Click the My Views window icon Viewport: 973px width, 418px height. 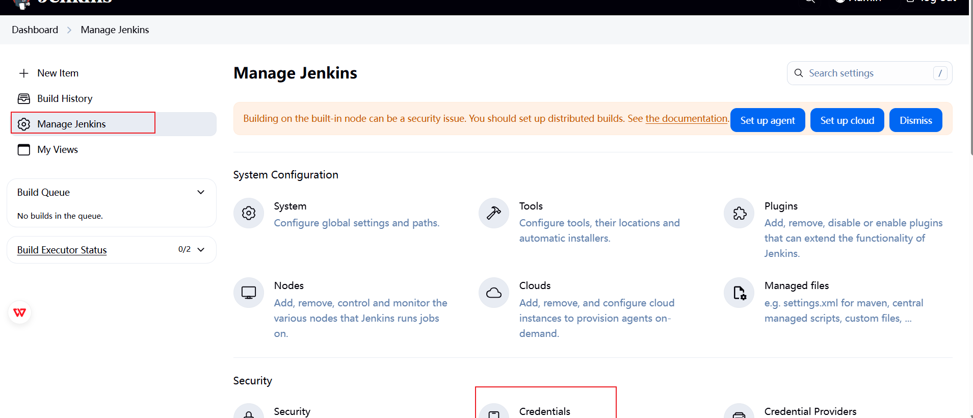point(23,150)
